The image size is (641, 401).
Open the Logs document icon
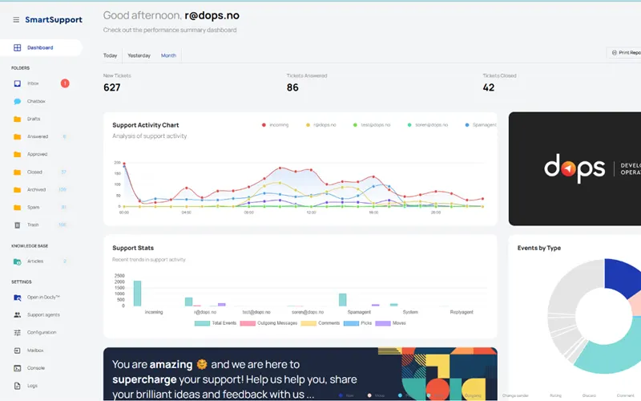point(17,386)
